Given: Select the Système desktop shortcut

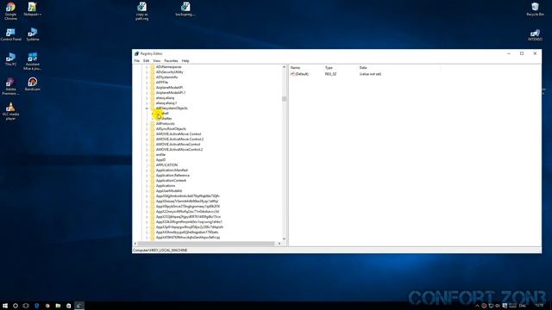Looking at the screenshot, I should [x=33, y=34].
